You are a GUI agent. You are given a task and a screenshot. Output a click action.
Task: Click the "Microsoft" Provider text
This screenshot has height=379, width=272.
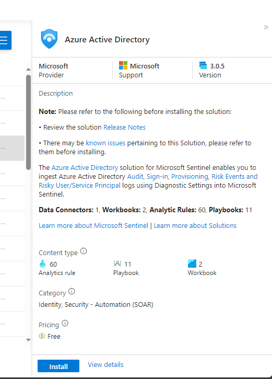click(x=53, y=66)
